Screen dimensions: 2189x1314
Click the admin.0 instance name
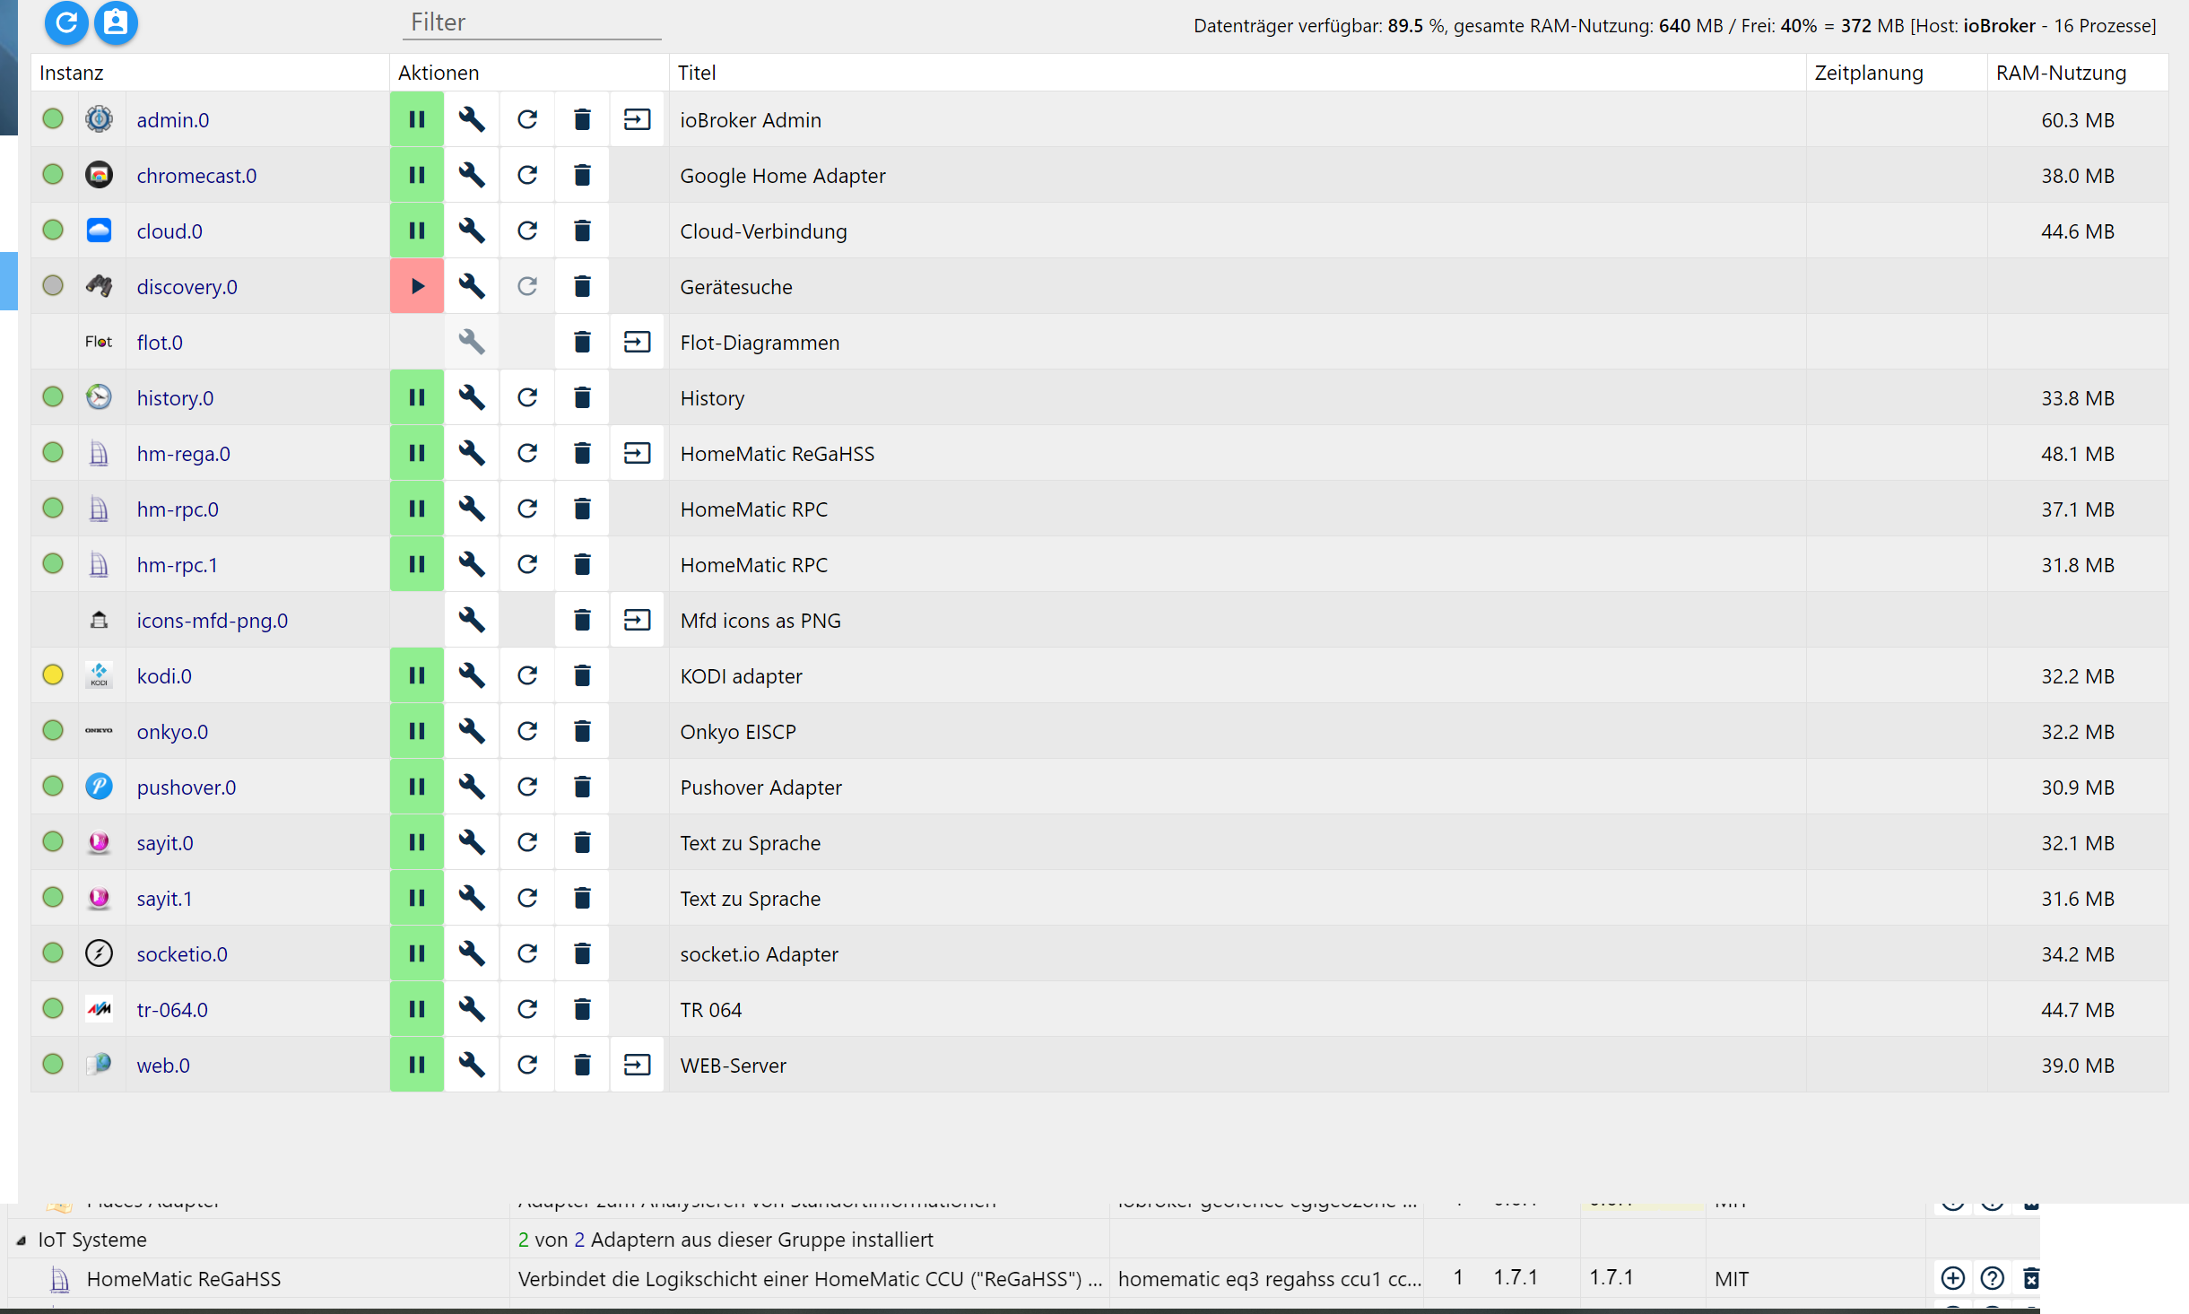[173, 120]
